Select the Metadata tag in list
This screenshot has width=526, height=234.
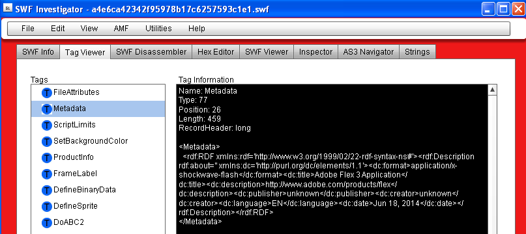[98, 109]
